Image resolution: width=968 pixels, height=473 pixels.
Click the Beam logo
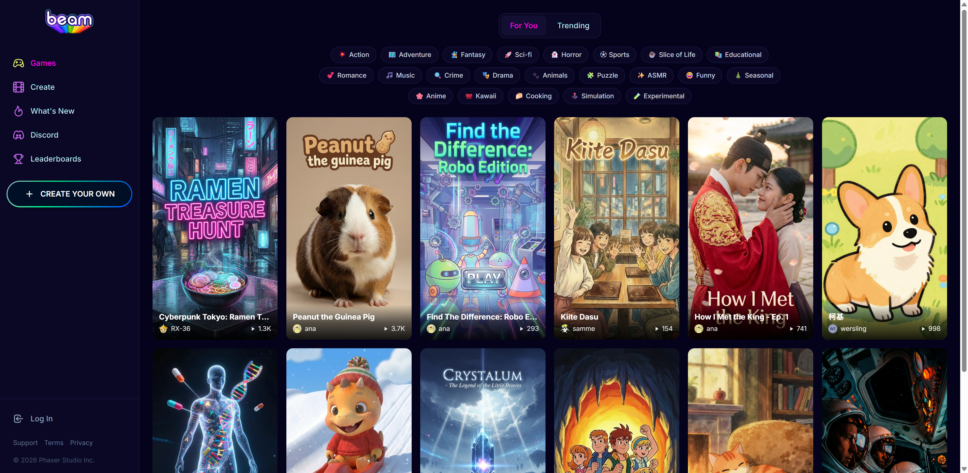pyautogui.click(x=69, y=21)
